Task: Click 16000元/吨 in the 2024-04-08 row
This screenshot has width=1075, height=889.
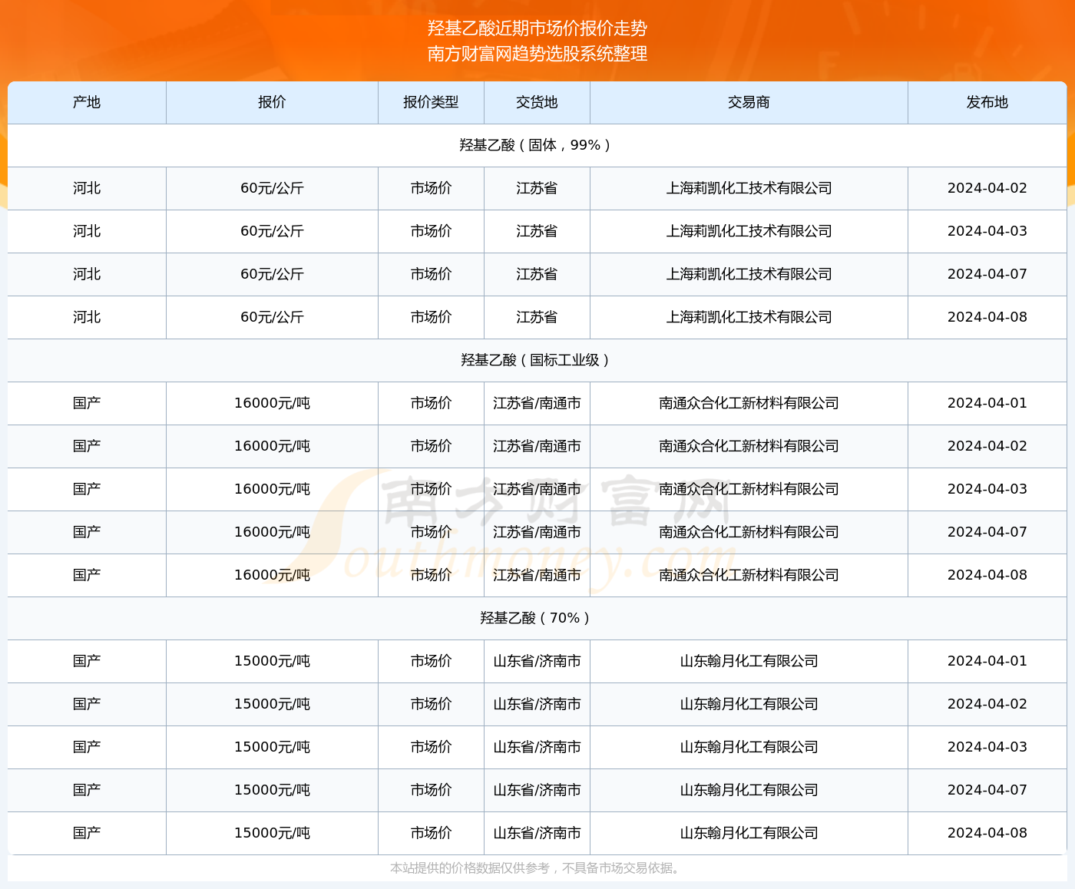Action: 272,575
